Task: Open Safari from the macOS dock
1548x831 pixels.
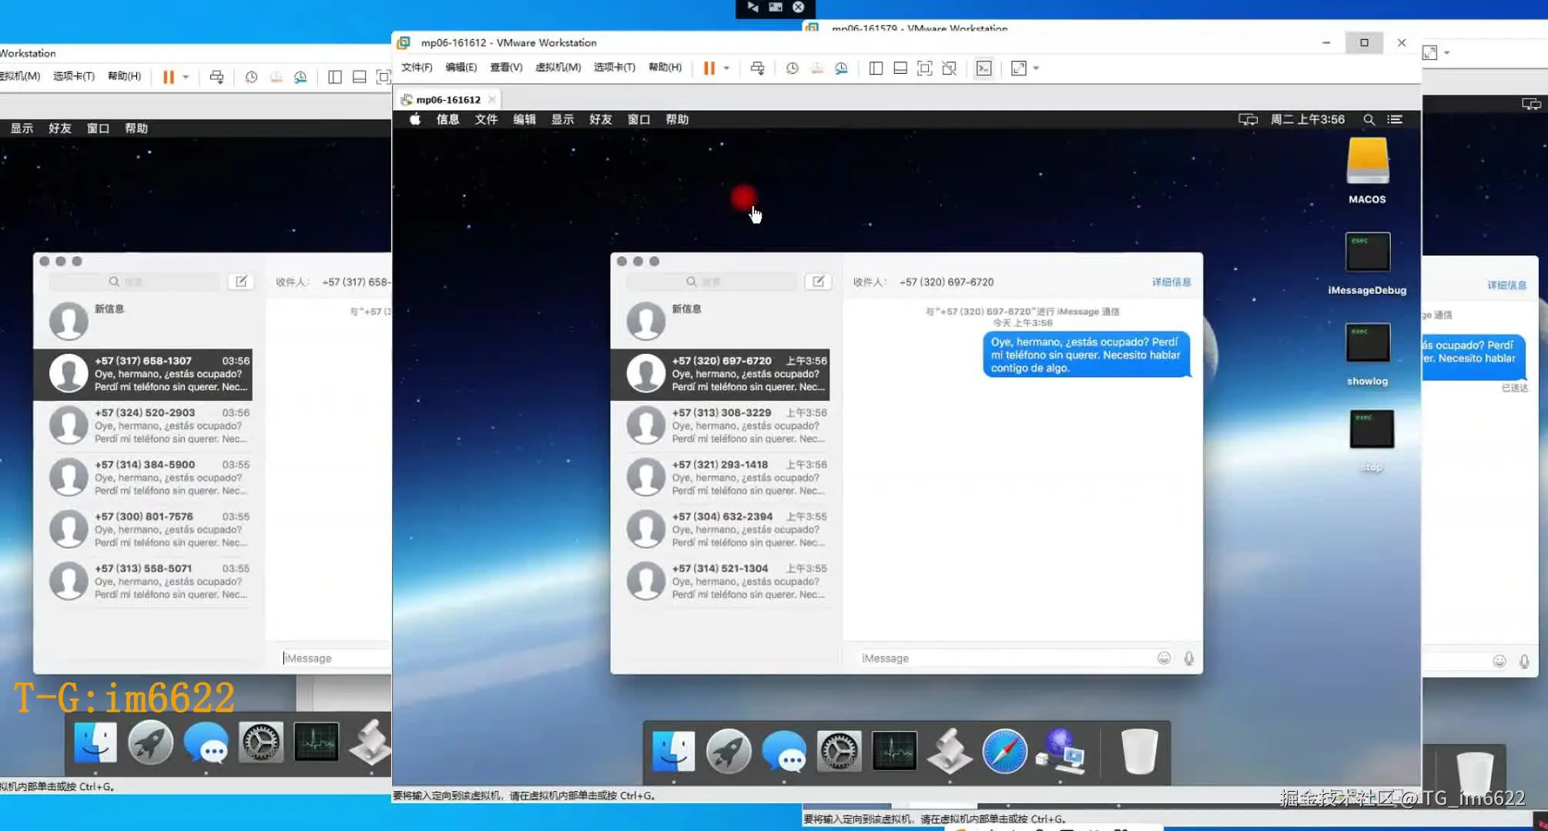Action: pyautogui.click(x=1004, y=752)
